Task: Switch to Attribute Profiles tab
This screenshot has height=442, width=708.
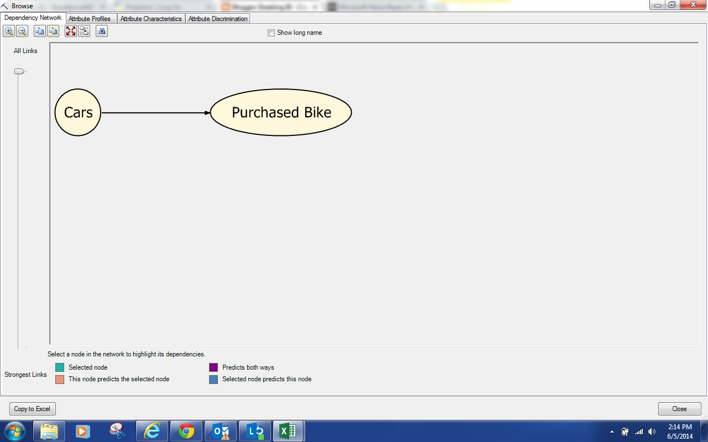Action: [x=90, y=19]
